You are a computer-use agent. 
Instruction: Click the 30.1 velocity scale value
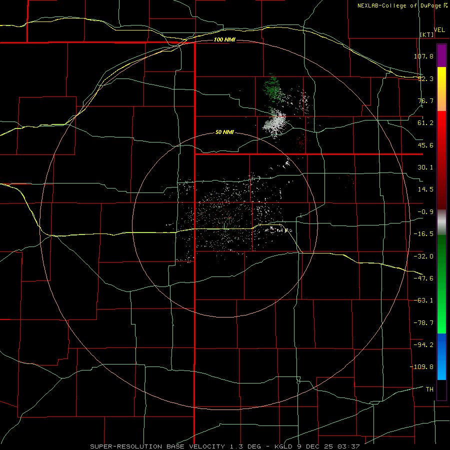[425, 167]
